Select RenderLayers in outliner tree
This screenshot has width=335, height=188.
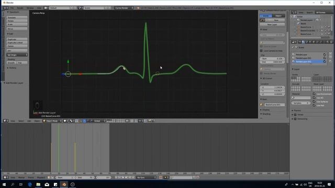306,20
